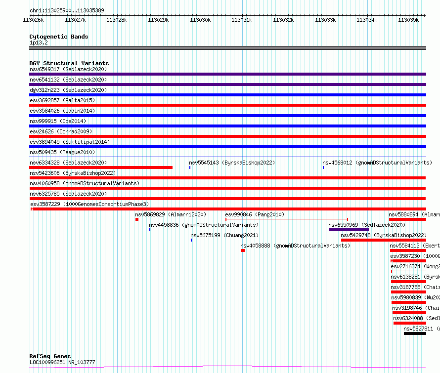Open nsv999915 (Coe2014) variant entry
This screenshot has height=373, width=440.
click(58, 121)
